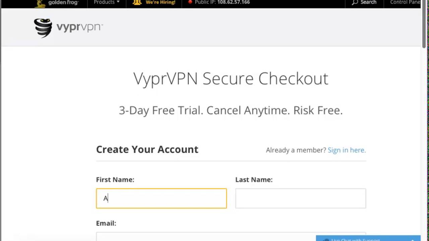
Task: Click the Golden Frog logo icon
Action: (x=40, y=3)
